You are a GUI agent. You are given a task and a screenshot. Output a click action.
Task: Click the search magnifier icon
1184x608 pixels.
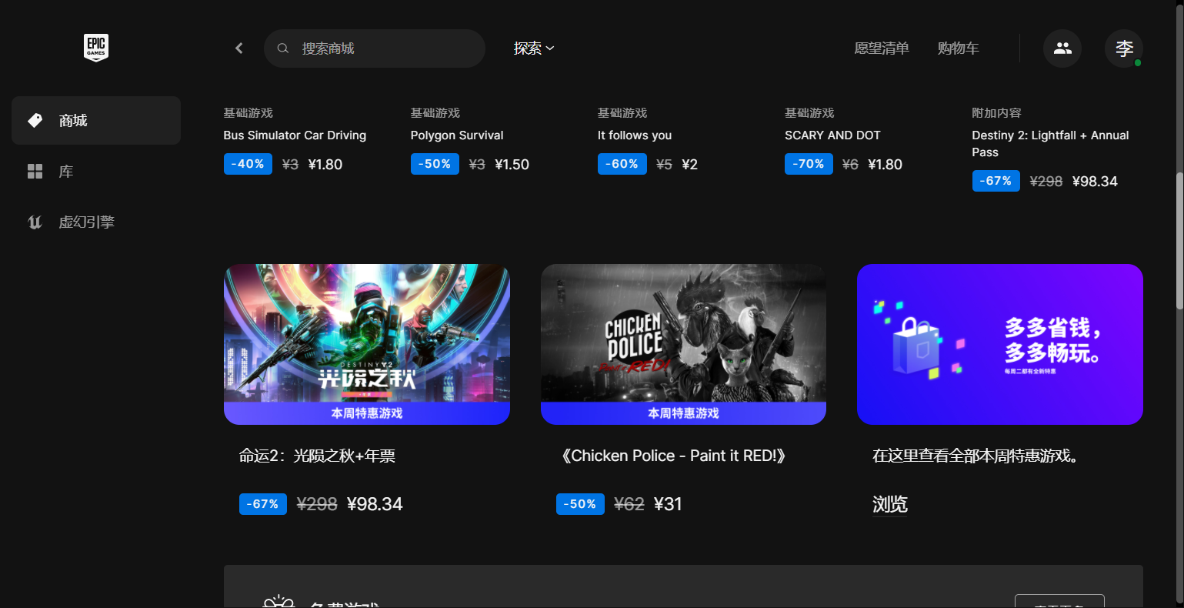pyautogui.click(x=283, y=48)
